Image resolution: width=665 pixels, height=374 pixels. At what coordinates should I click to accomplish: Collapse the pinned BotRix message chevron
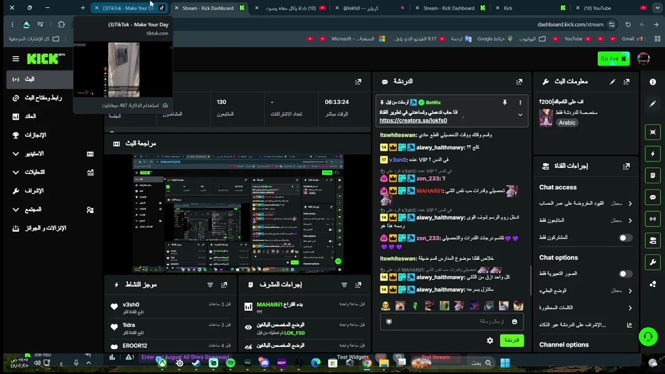(x=520, y=115)
